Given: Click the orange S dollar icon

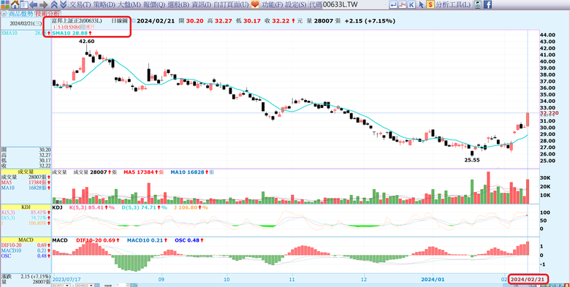Looking at the screenshot, I should [x=430, y=4].
